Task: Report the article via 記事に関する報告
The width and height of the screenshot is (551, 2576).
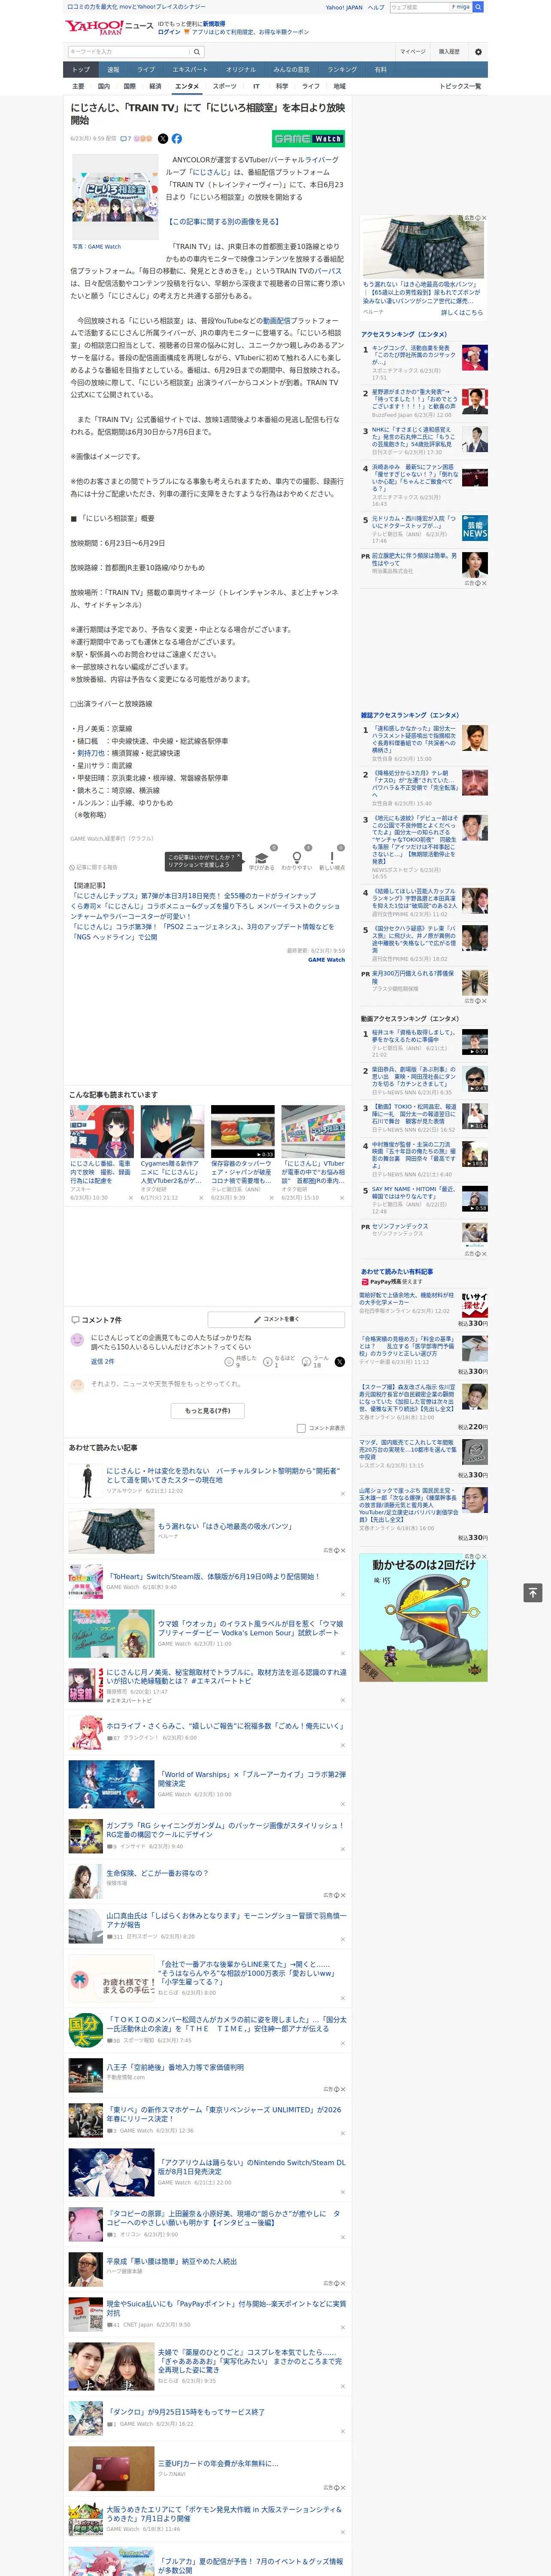Action: (93, 867)
